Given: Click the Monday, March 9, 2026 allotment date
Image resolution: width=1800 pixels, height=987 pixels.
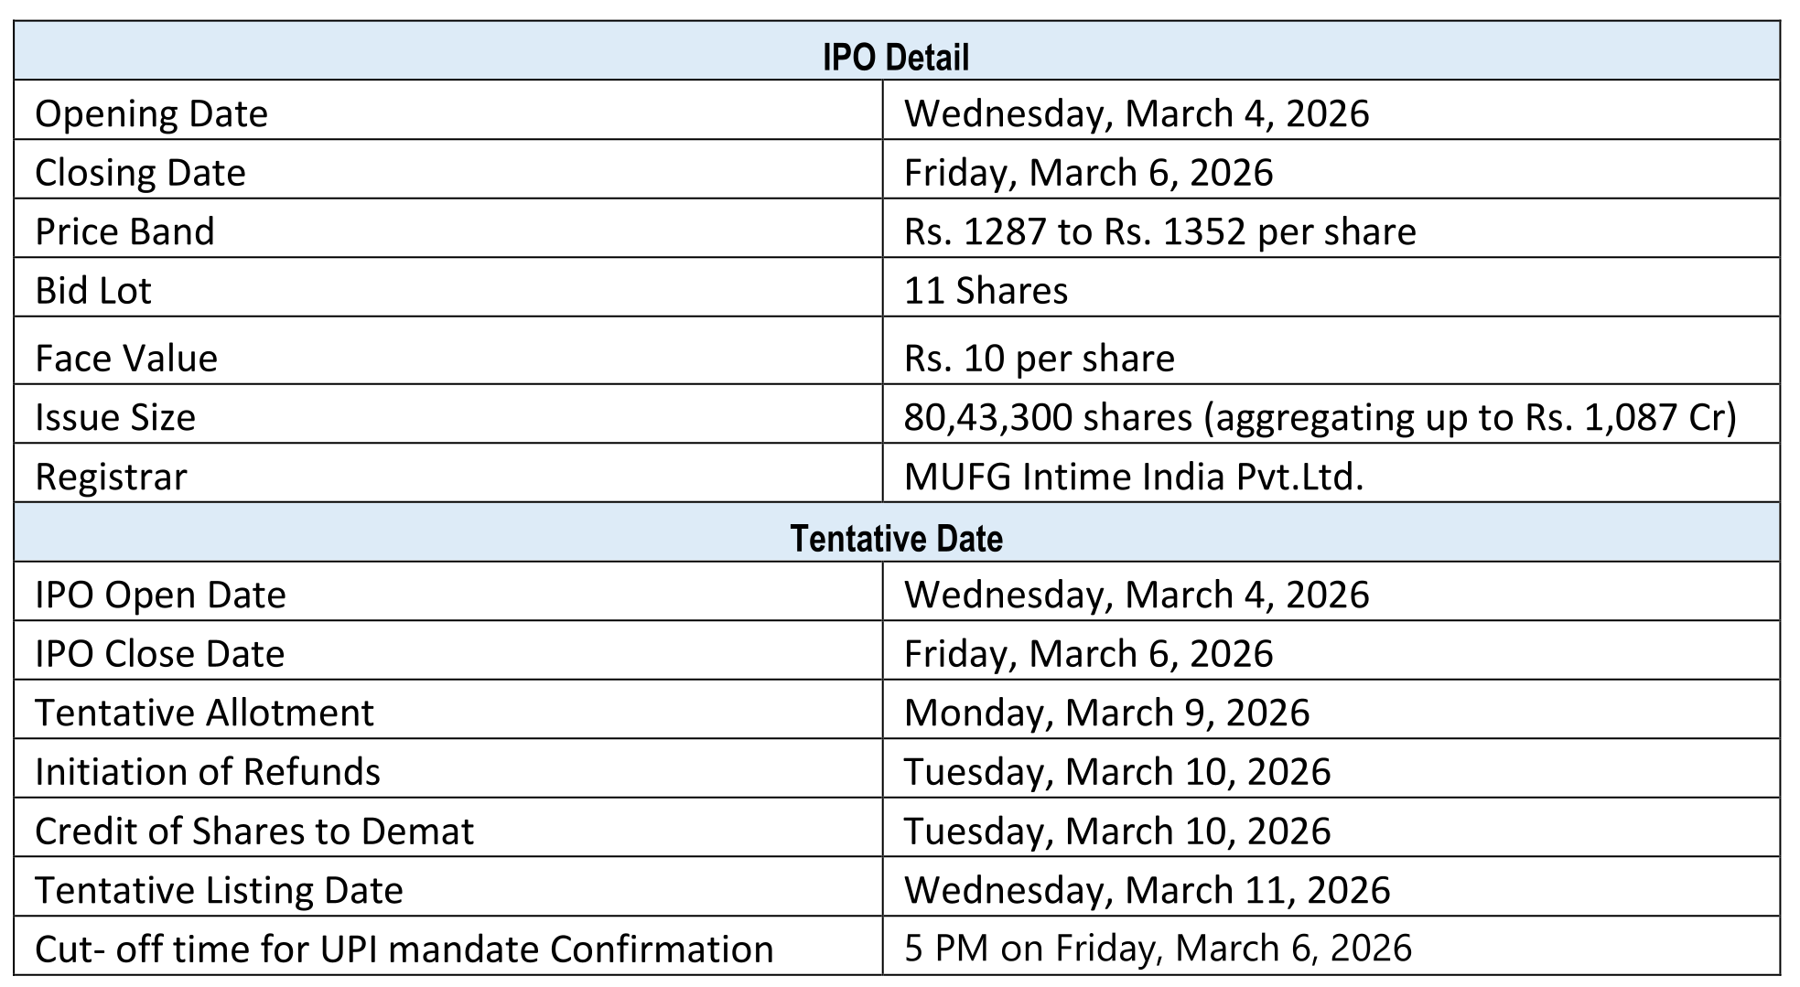Looking at the screenshot, I should click(1106, 713).
